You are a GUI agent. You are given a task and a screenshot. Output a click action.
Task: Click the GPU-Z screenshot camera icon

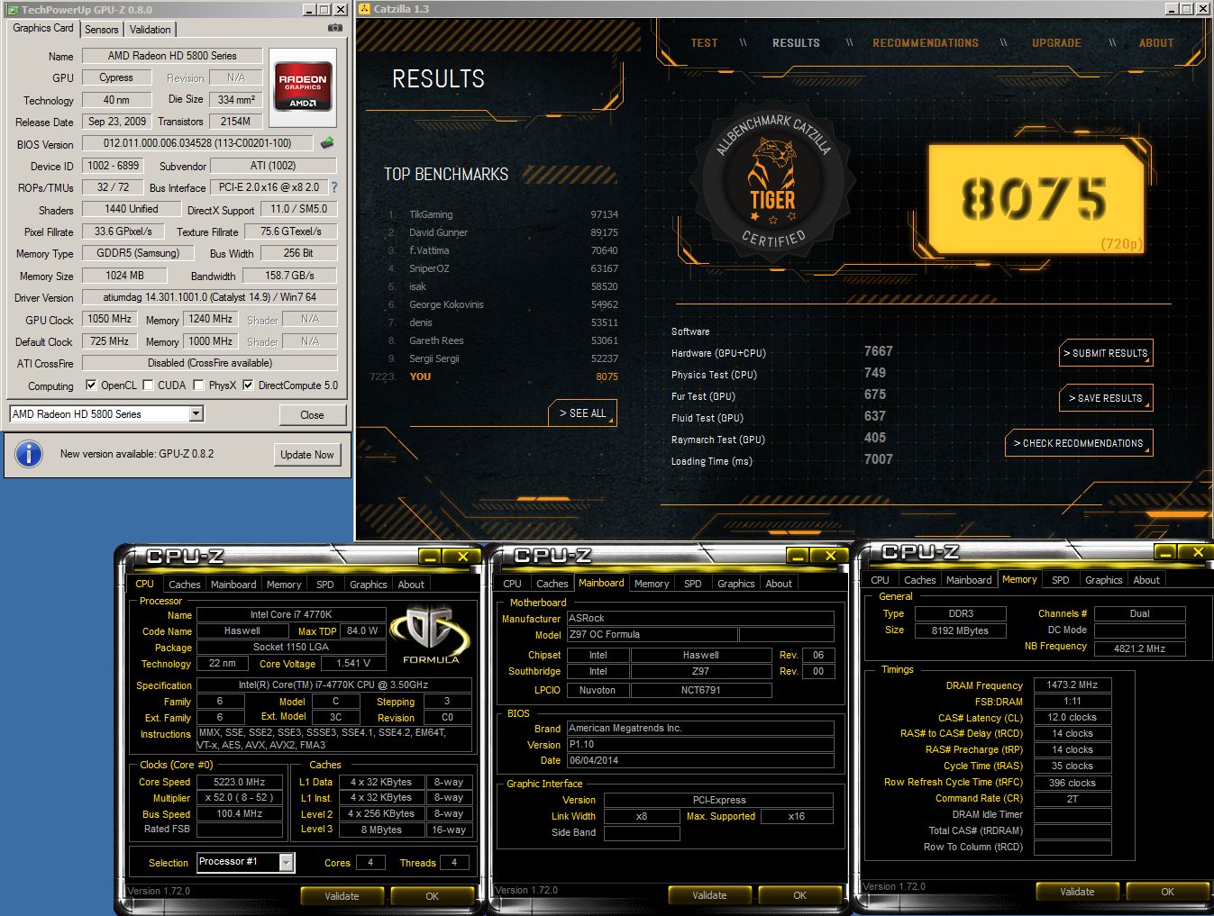[334, 28]
